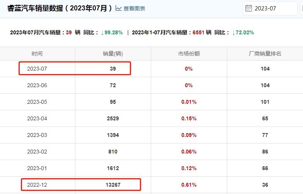The width and height of the screenshot is (303, 194).
Task: Click the 0.61% market share cell
Action: click(x=189, y=185)
